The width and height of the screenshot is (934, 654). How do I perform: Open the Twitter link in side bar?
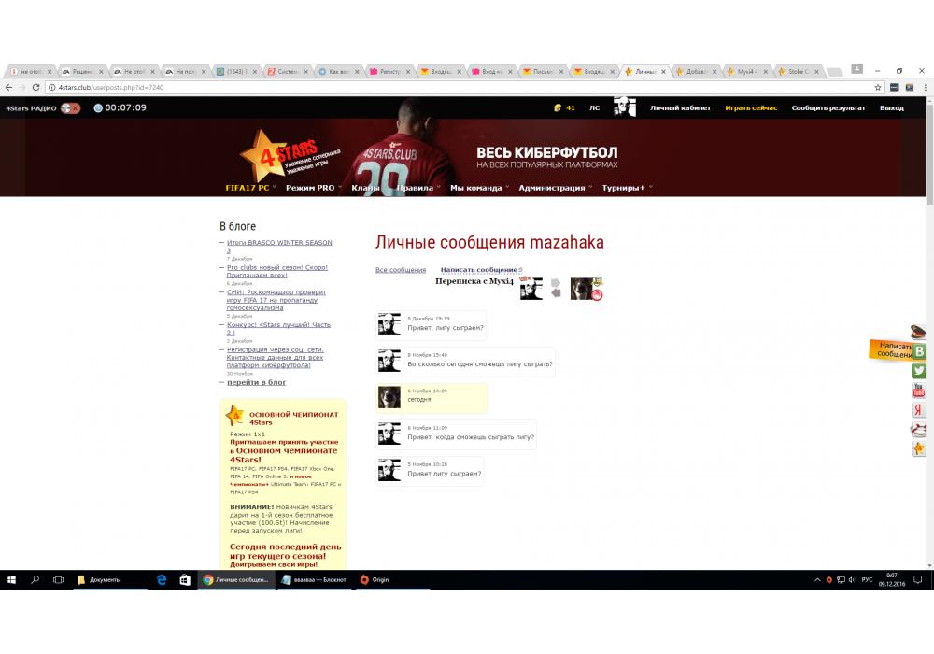(919, 371)
